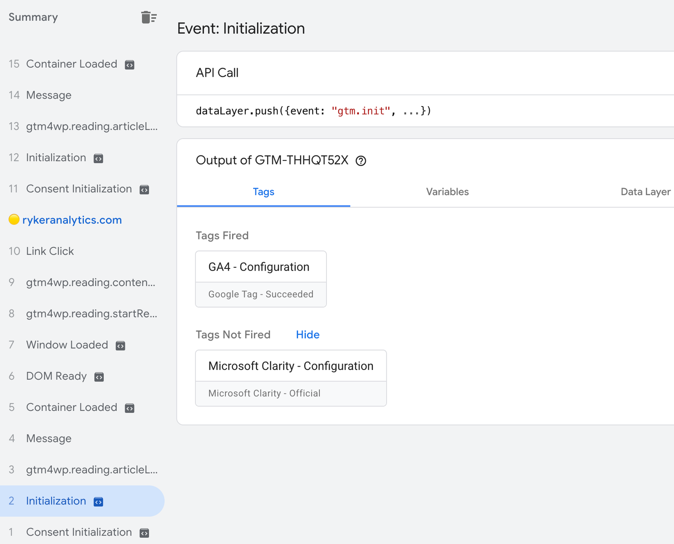Image resolution: width=674 pixels, height=544 pixels.
Task: Click the clear events trash icon
Action: point(149,18)
